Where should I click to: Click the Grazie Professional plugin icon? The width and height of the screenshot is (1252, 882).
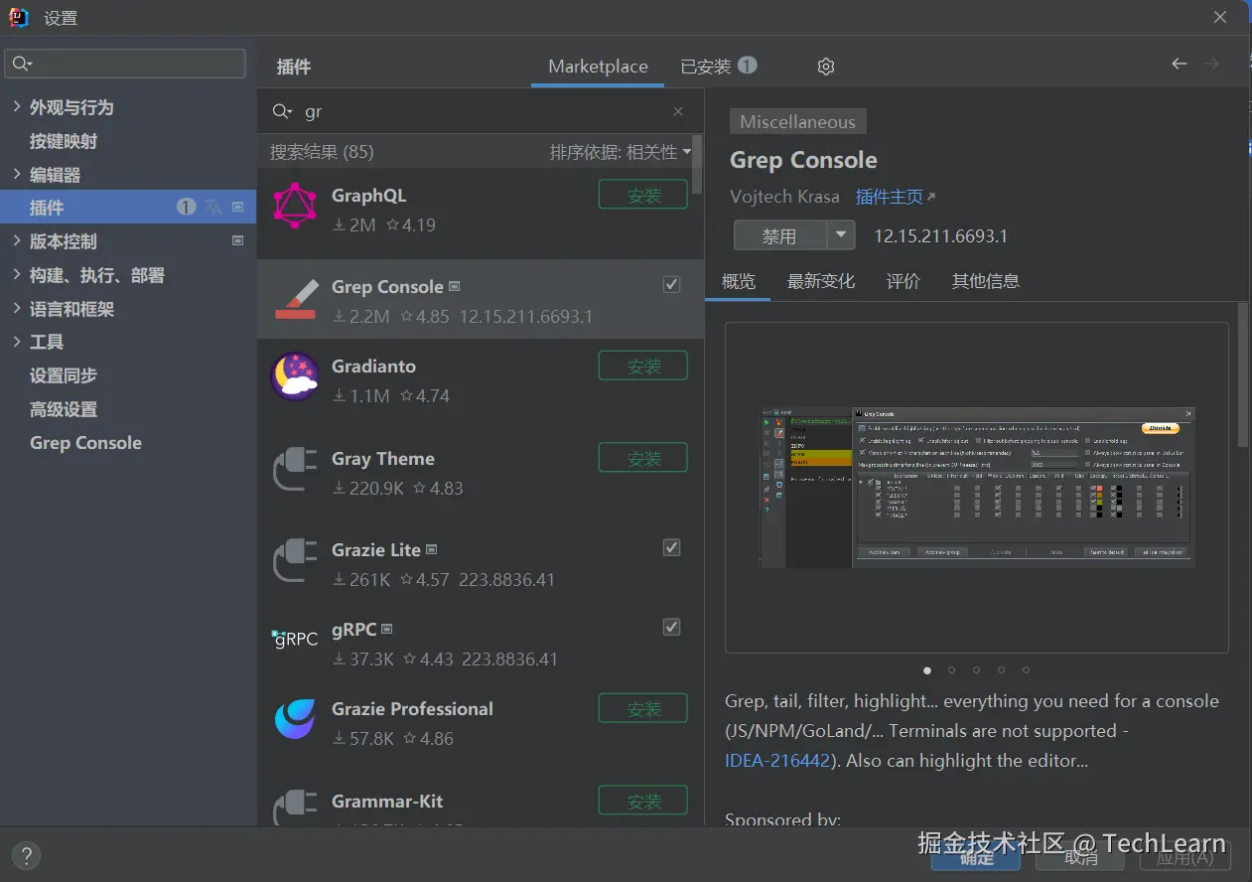point(295,719)
